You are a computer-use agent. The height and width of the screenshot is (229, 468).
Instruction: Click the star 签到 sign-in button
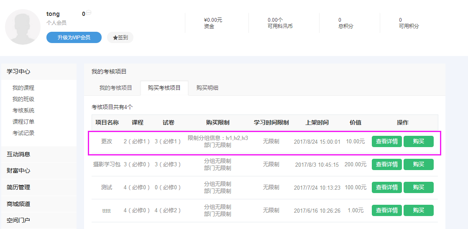(x=120, y=37)
